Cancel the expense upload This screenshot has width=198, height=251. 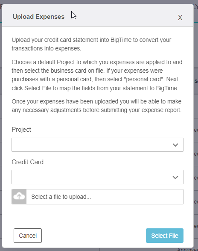point(28,236)
